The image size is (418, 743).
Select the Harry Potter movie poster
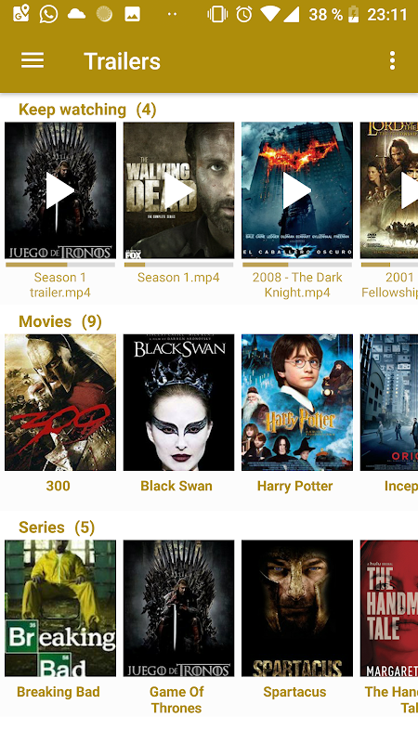[297, 402]
